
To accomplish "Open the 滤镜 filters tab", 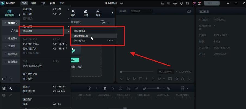I will pos(86,13).
